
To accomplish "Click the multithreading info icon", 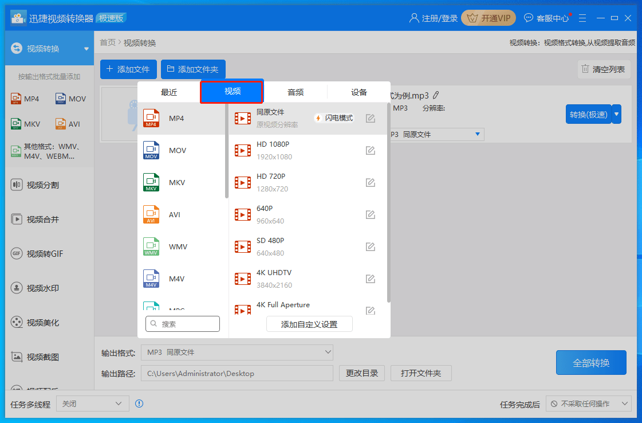I will (139, 404).
